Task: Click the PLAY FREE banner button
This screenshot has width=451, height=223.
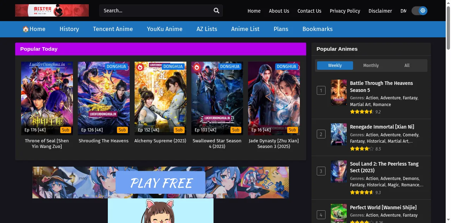Action: coord(160,182)
